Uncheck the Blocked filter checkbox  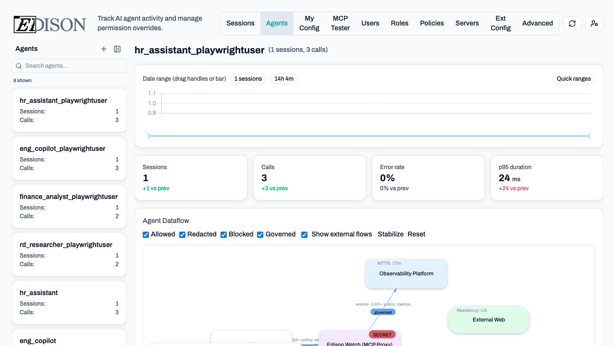pos(223,235)
